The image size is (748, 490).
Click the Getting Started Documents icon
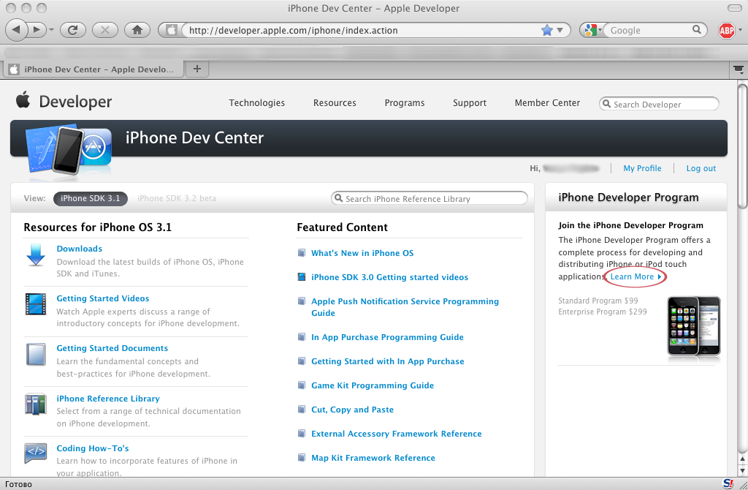coord(36,355)
